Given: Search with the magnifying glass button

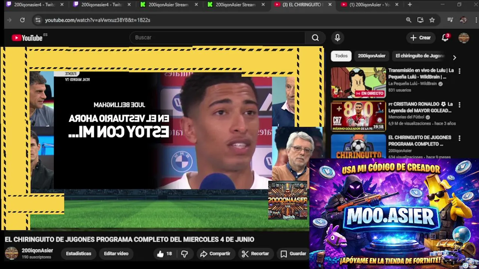Looking at the screenshot, I should (x=315, y=38).
